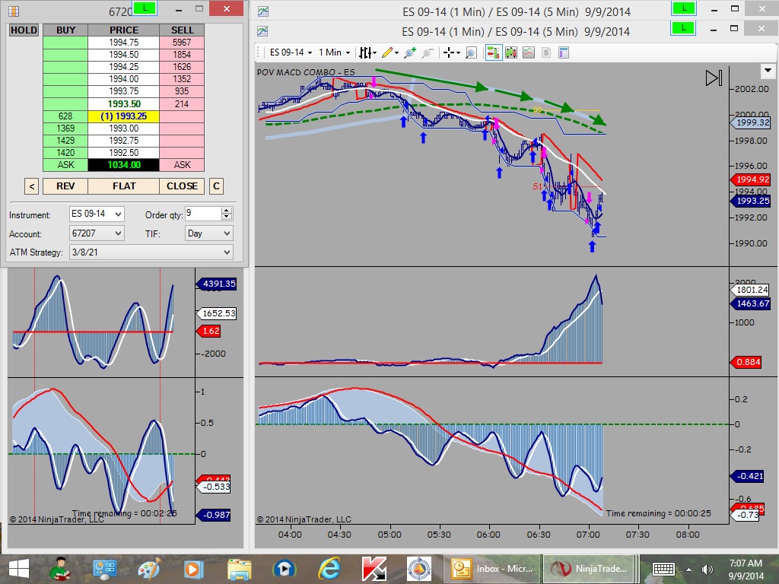The width and height of the screenshot is (779, 584).
Task: Open the candlestick indicators icon
Action: (x=510, y=52)
